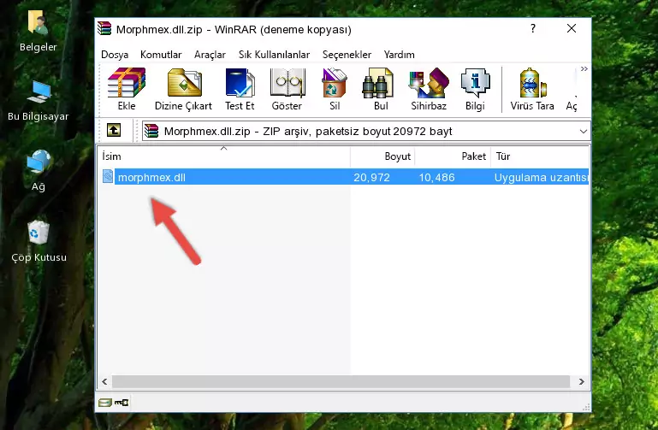The height and width of the screenshot is (430, 658).
Task: Click the Sil delete icon
Action: [x=335, y=89]
